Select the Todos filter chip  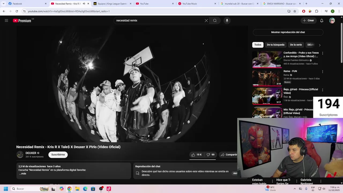pyautogui.click(x=258, y=45)
